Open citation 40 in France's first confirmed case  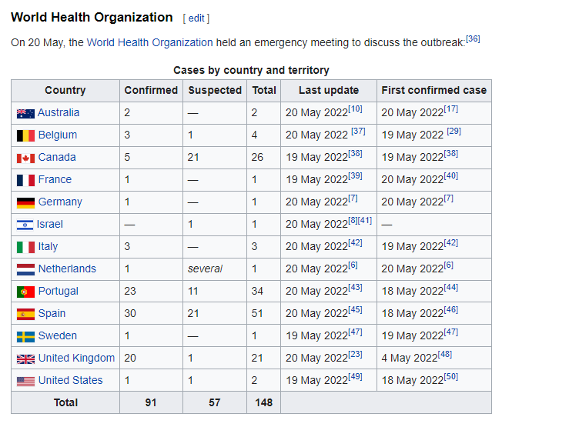pyautogui.click(x=451, y=176)
